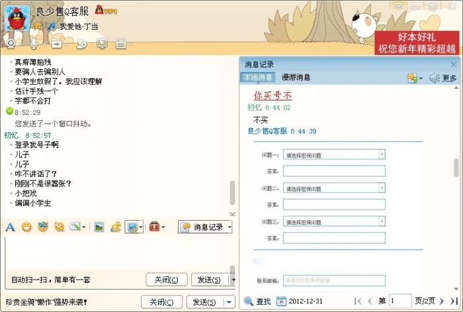Click the export message record icon
The height and width of the screenshot is (312, 463).
(x=413, y=78)
